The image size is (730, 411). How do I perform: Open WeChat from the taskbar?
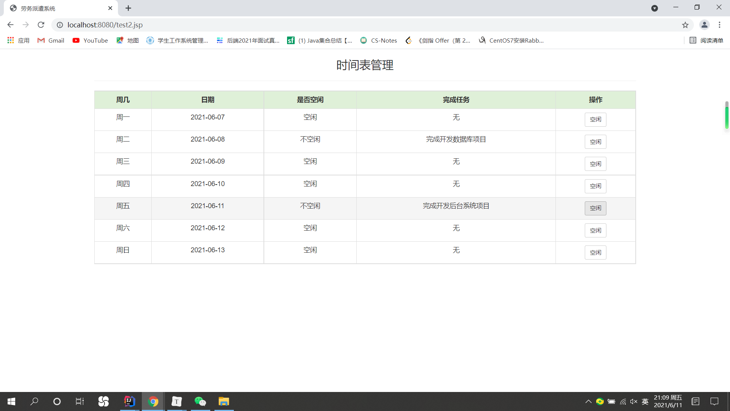(x=200, y=401)
